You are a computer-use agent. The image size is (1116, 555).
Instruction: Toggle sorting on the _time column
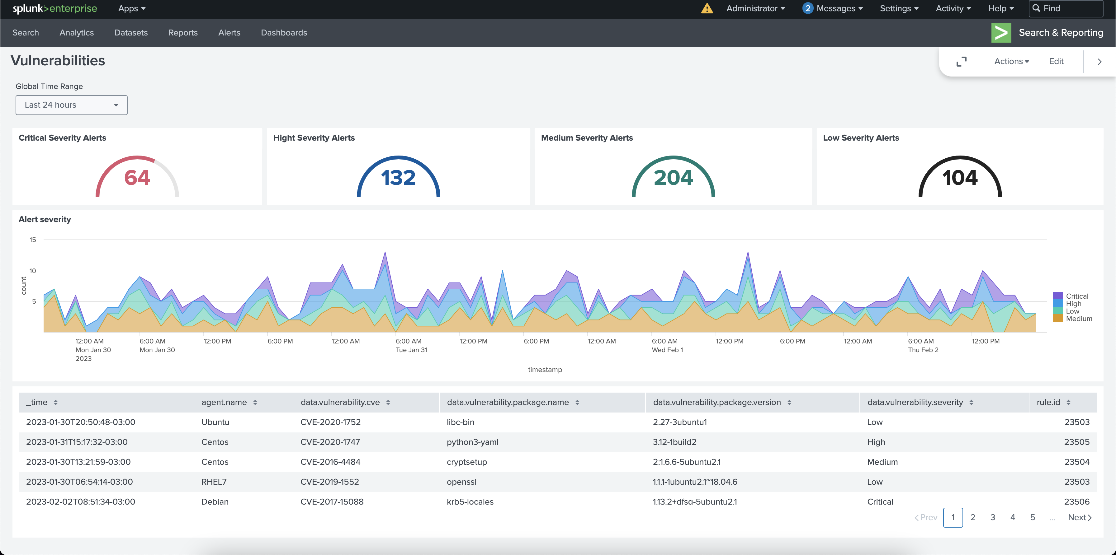(x=56, y=402)
